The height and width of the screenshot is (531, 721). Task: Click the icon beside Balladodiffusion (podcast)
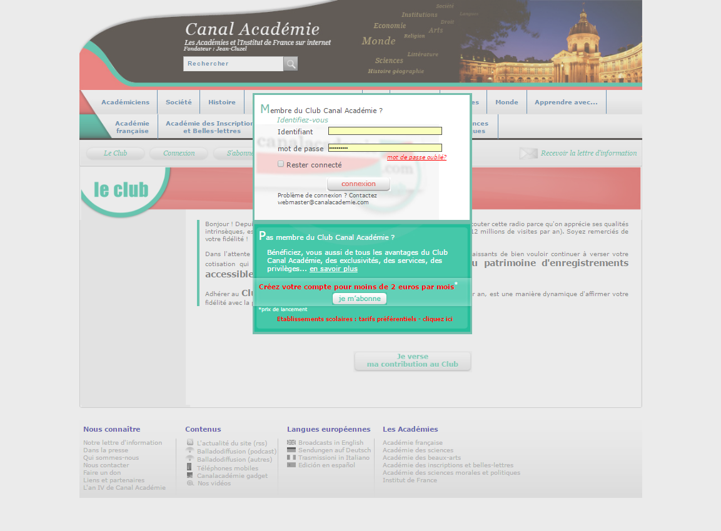[189, 450]
